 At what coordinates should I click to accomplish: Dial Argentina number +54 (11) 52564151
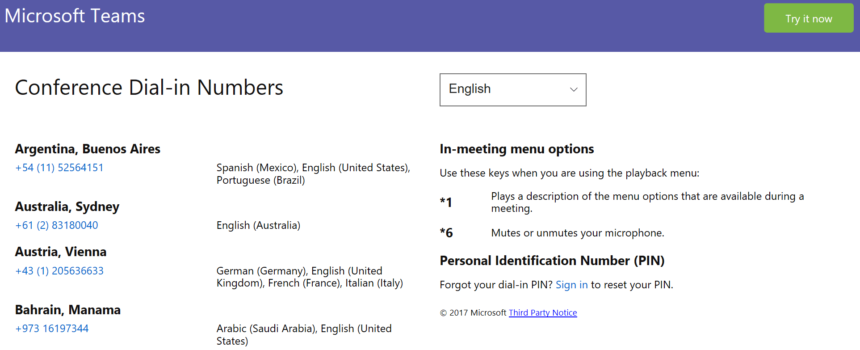click(59, 168)
